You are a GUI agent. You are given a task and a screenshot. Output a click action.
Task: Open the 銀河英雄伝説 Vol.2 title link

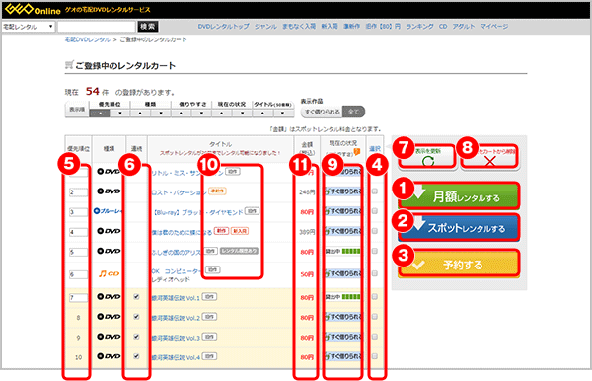point(176,318)
